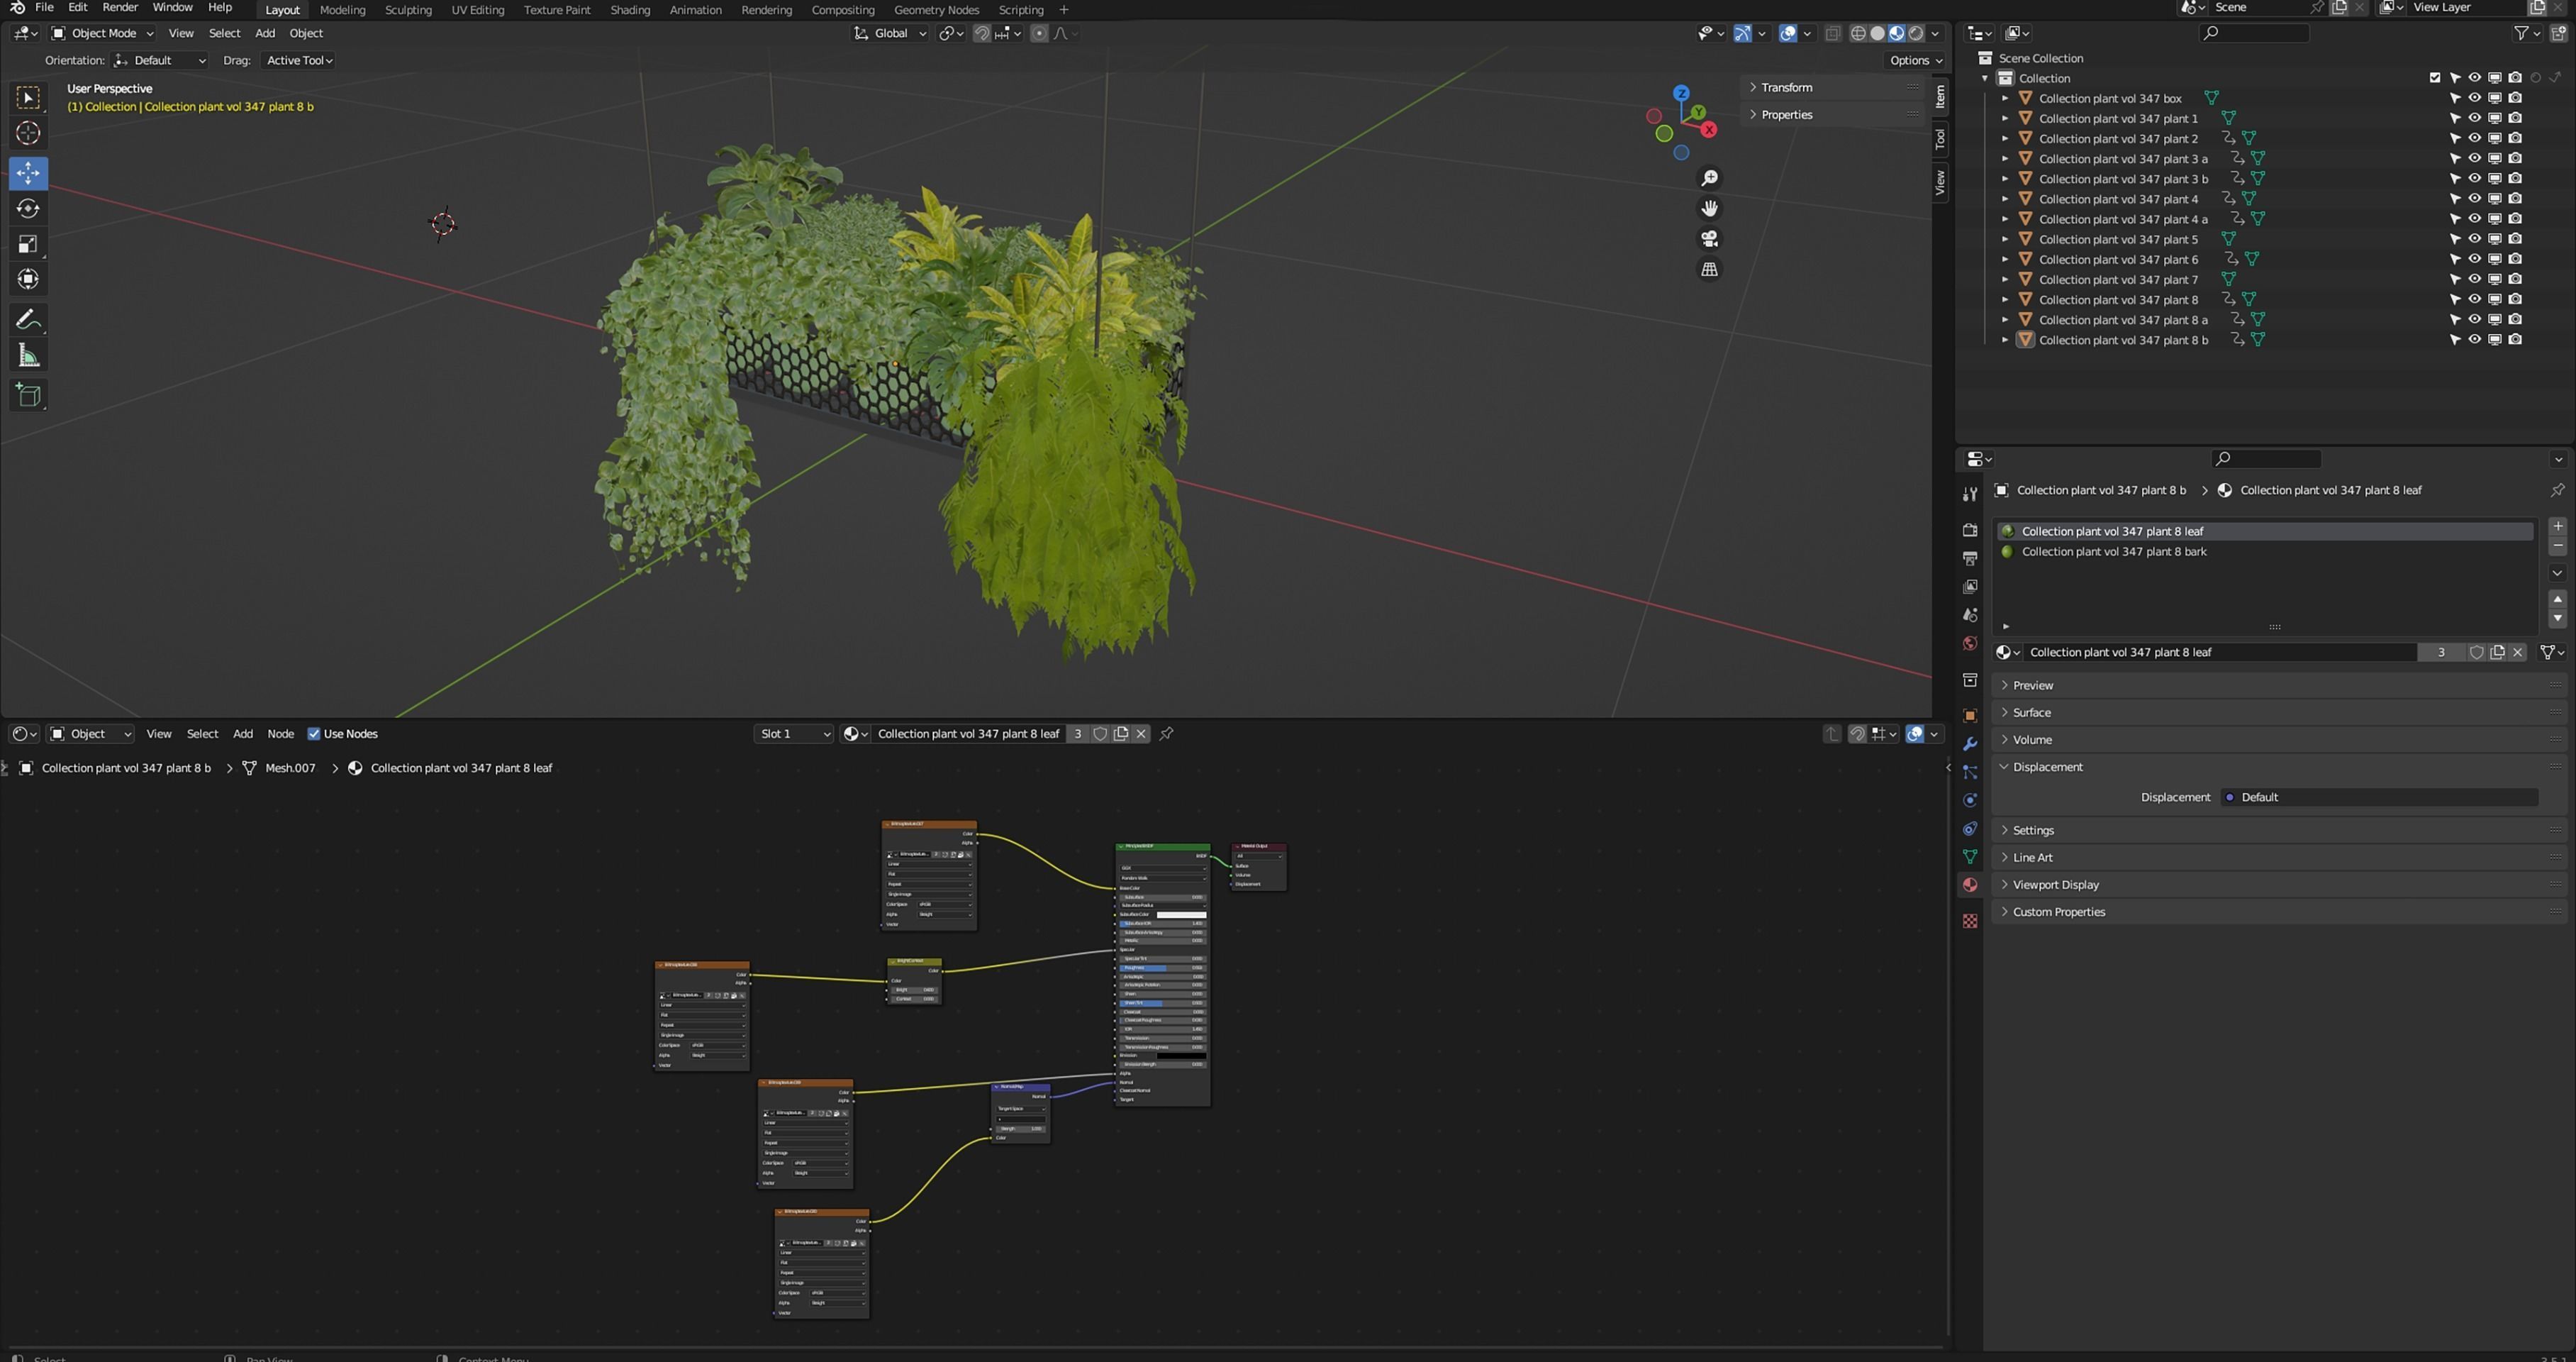Toggle viewport snapping magnet
This screenshot has width=2576, height=1362.
(981, 33)
